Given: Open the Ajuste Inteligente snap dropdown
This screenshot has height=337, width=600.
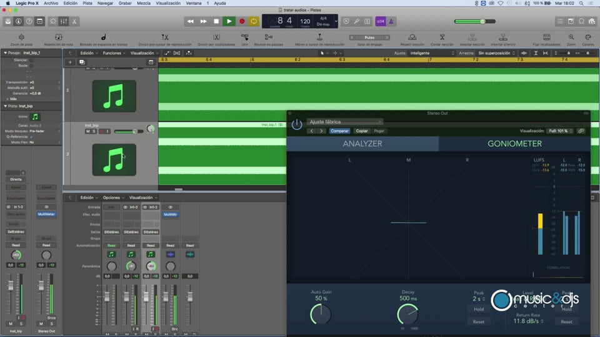Looking at the screenshot, I should point(432,53).
